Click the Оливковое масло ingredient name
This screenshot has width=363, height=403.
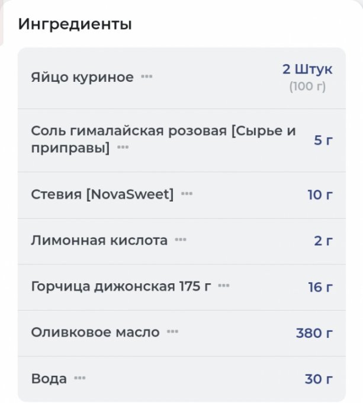[95, 332]
